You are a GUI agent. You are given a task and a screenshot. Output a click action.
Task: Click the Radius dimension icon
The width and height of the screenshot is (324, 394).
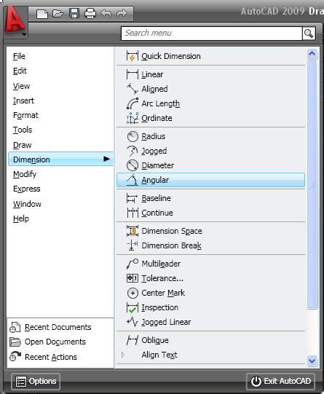[133, 136]
